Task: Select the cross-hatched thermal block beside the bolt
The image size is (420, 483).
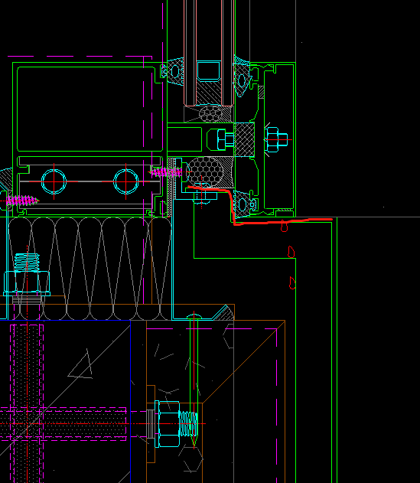Action: point(245,139)
